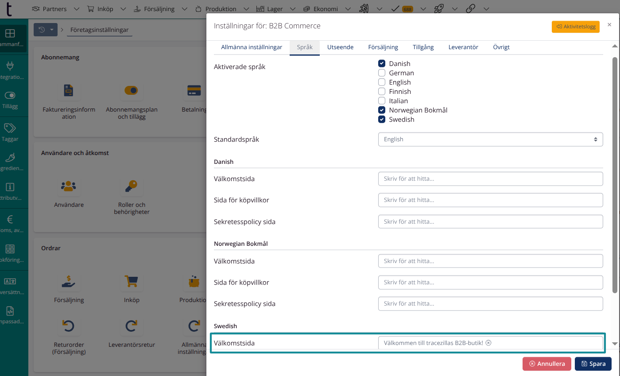Click the Faktureringsinformation icon
This screenshot has height=376, width=620.
(69, 91)
